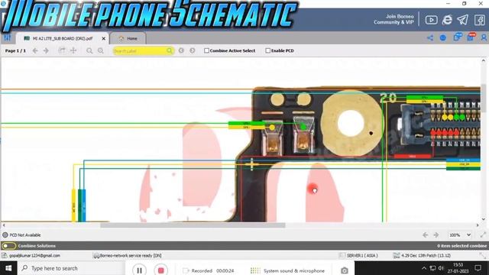Open the Windows Start menu
Image resolution: width=489 pixels, height=275 pixels.
(x=8, y=268)
